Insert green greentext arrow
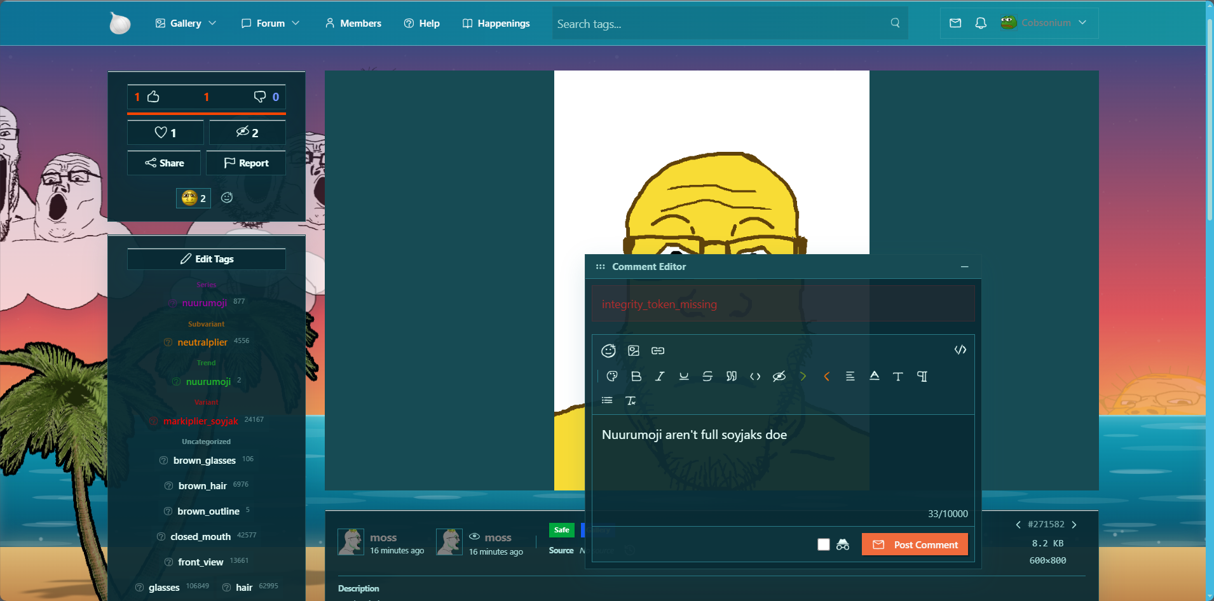The height and width of the screenshot is (601, 1214). point(803,377)
